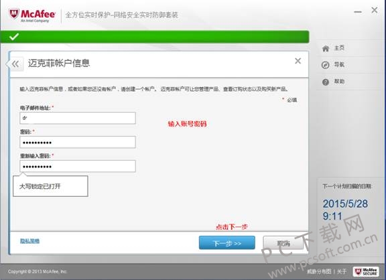Open the 威胁分布图 link in footer

[319, 271]
